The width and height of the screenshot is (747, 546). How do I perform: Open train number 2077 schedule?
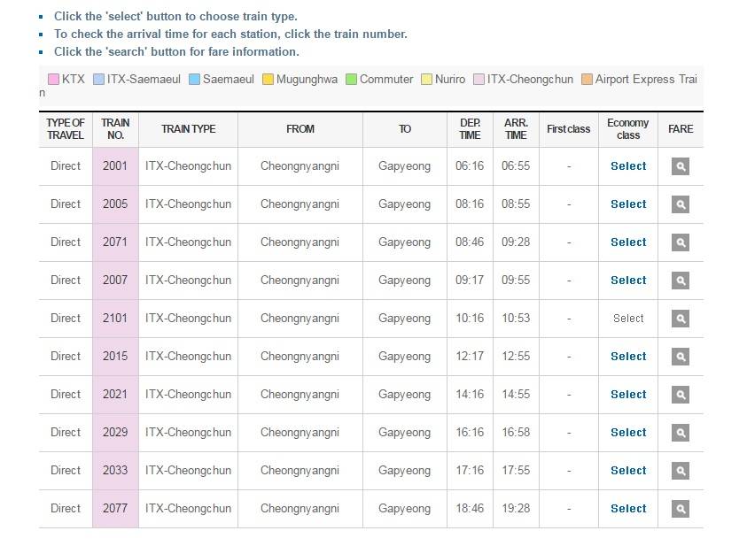click(x=115, y=509)
